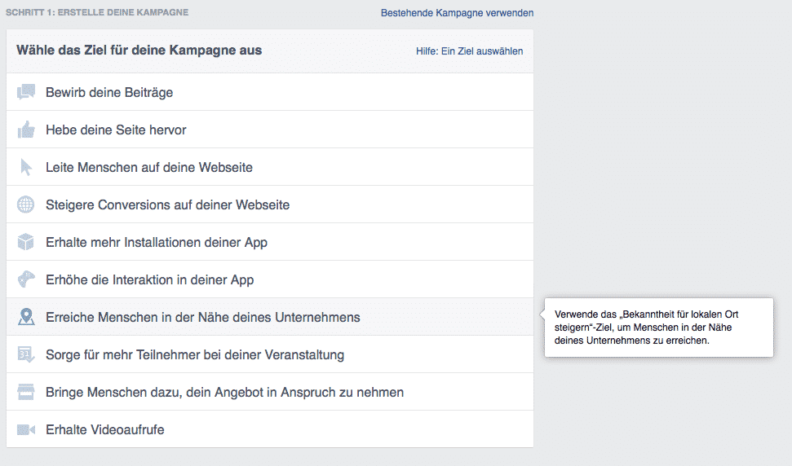Image resolution: width=792 pixels, height=466 pixels.
Task: Choose Steigere Conversions auf deiner Webseite
Action: (167, 204)
